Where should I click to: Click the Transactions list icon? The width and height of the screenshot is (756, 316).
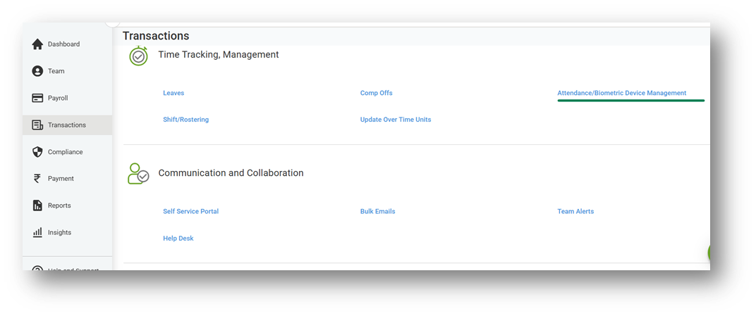point(37,125)
